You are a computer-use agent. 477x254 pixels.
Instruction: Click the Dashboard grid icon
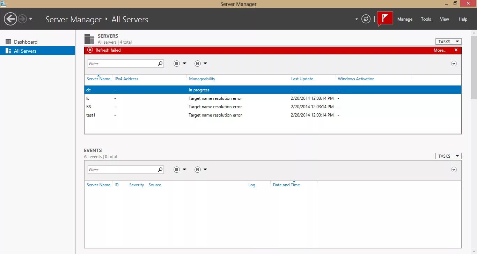[x=8, y=42]
